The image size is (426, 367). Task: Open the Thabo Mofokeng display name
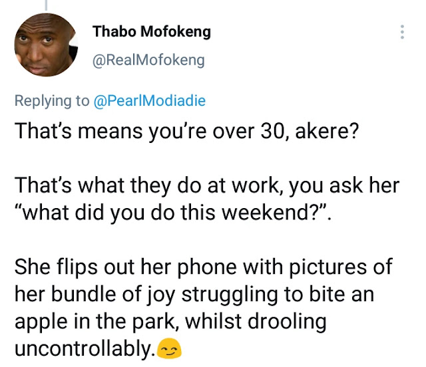pos(152,31)
